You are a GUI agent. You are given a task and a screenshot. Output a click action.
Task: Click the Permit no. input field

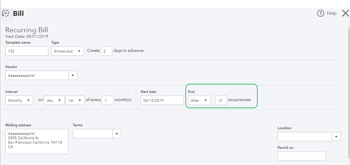[301, 156]
